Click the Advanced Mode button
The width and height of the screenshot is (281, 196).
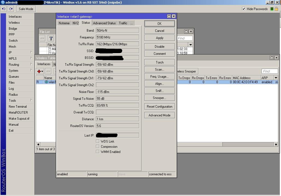pos(159,115)
